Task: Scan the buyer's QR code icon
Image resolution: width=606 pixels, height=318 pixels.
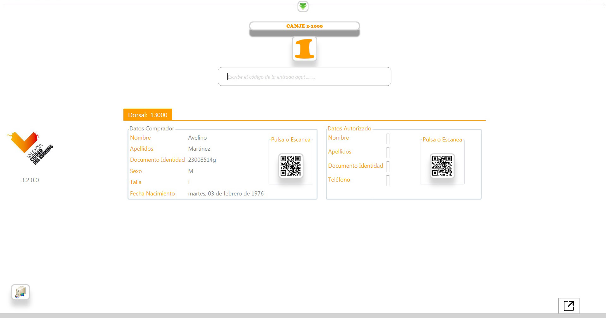Action: [x=291, y=166]
